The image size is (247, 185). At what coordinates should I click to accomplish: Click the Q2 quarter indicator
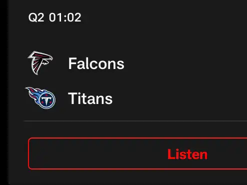point(36,17)
